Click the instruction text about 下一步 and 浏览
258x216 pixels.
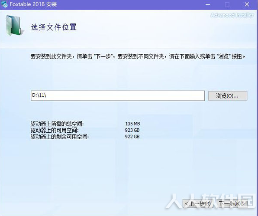coord(138,56)
